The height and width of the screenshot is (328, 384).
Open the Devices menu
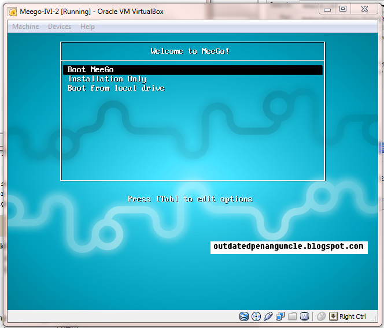tap(60, 27)
